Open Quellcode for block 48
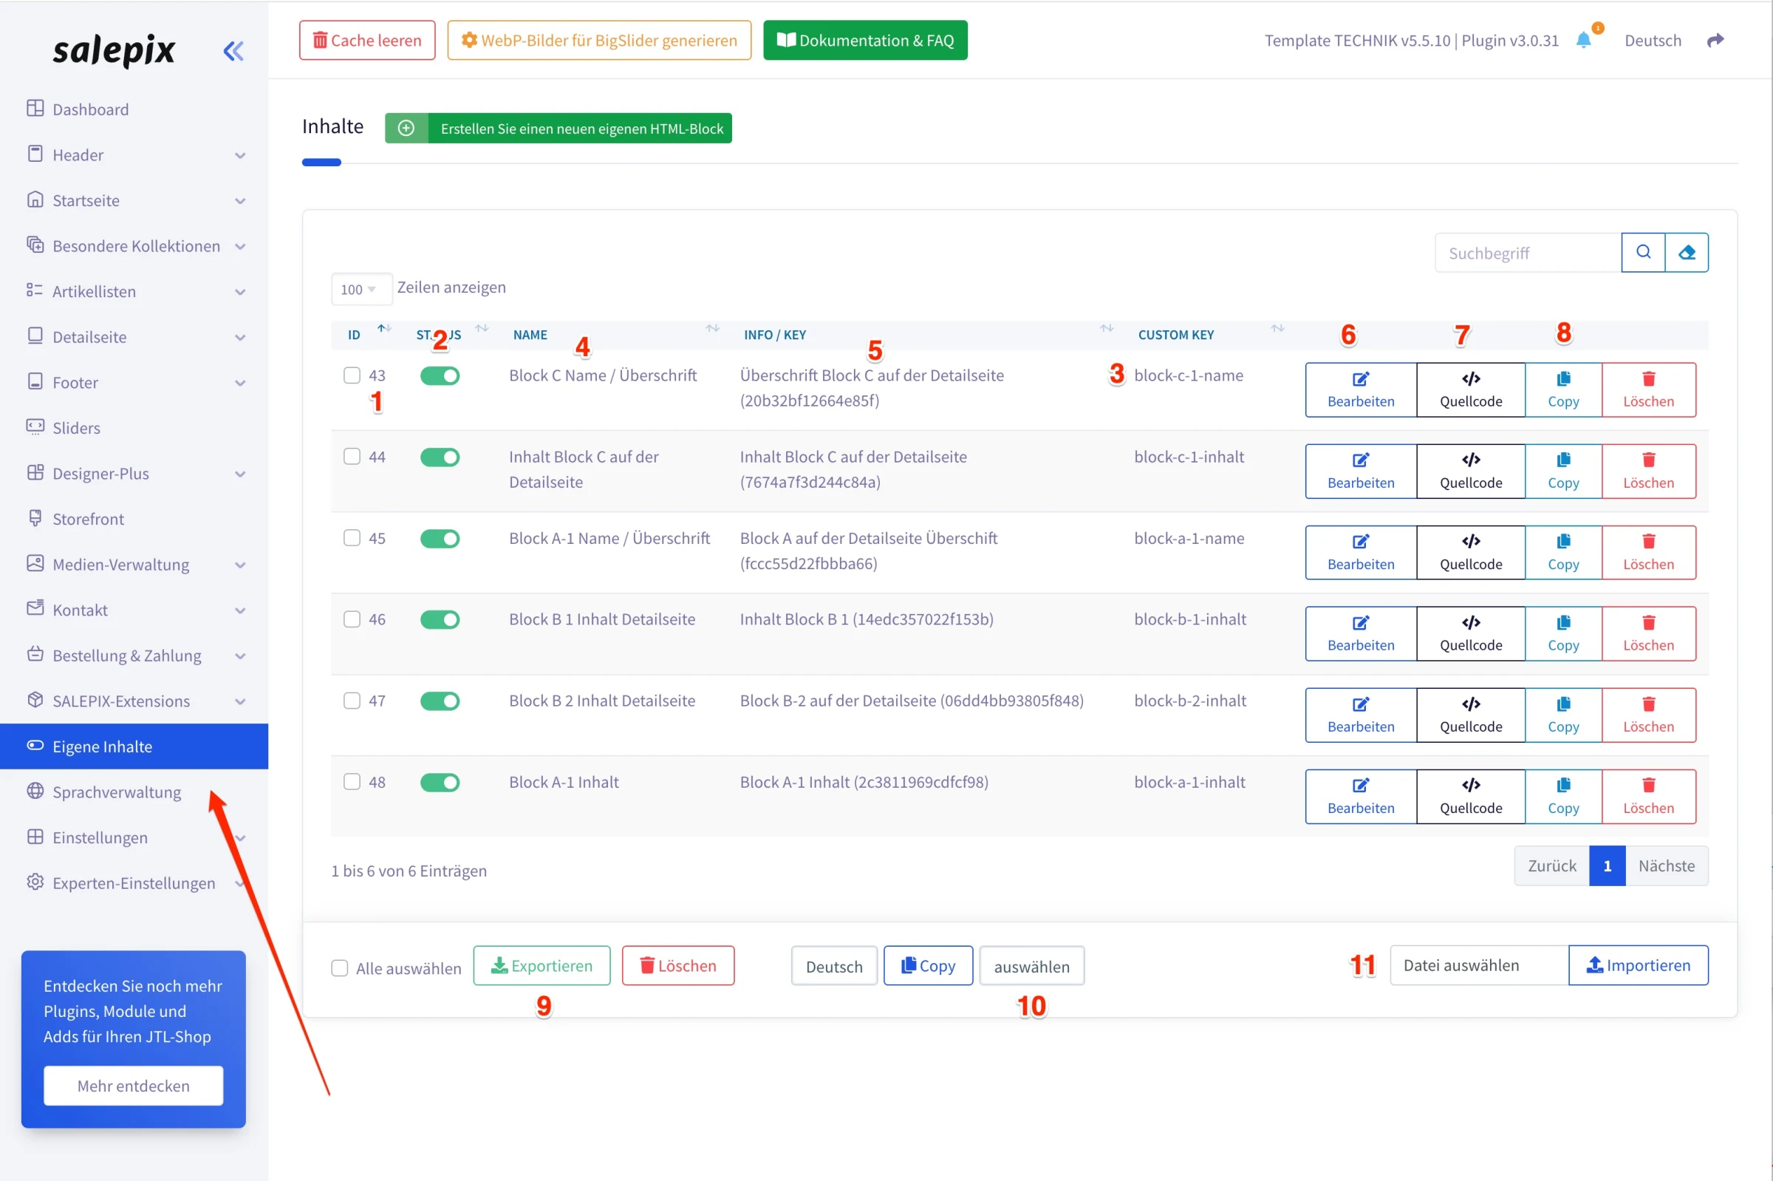Image resolution: width=1773 pixels, height=1181 pixels. 1471,797
